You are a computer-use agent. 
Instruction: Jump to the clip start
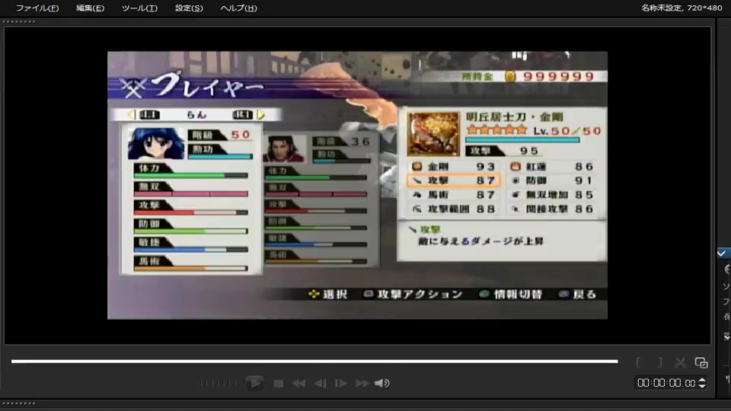[x=298, y=384]
